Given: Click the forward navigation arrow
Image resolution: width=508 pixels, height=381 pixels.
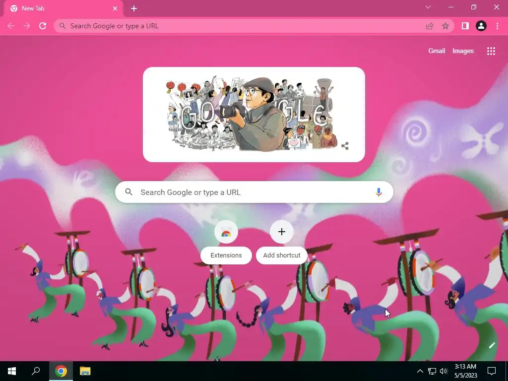Looking at the screenshot, I should 27,26.
